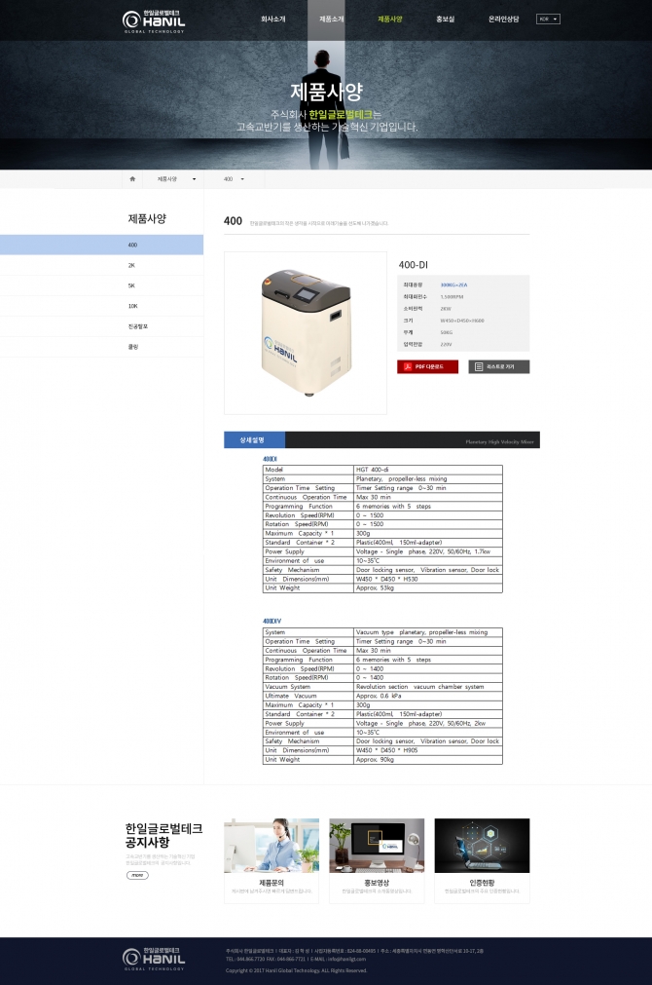Click the breadcrumb home icon

click(132, 179)
